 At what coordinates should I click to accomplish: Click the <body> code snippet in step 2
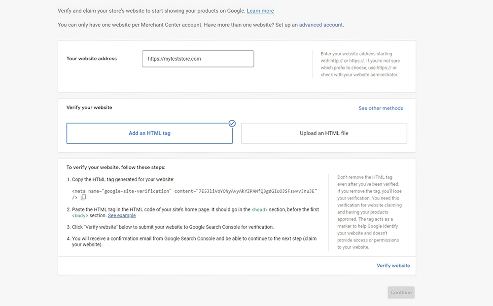(x=80, y=215)
